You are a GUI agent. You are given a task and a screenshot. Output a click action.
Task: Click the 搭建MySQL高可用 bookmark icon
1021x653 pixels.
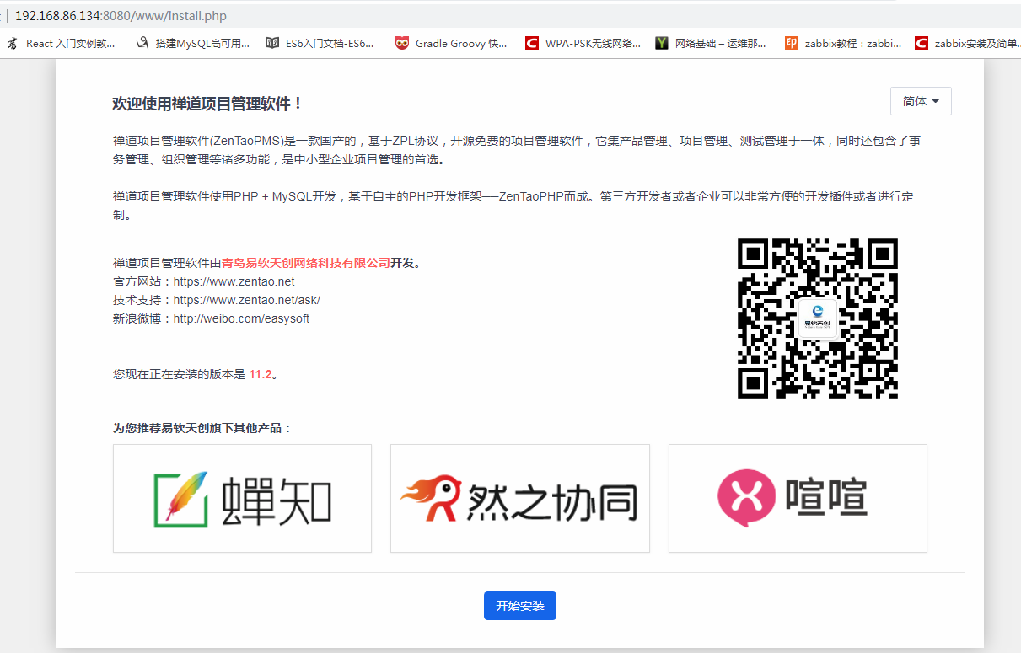pos(142,43)
